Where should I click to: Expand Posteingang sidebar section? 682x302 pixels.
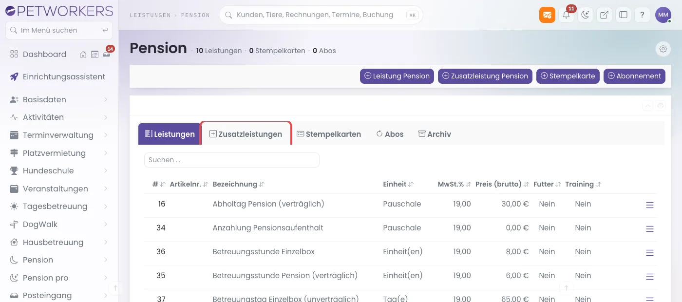click(59, 296)
